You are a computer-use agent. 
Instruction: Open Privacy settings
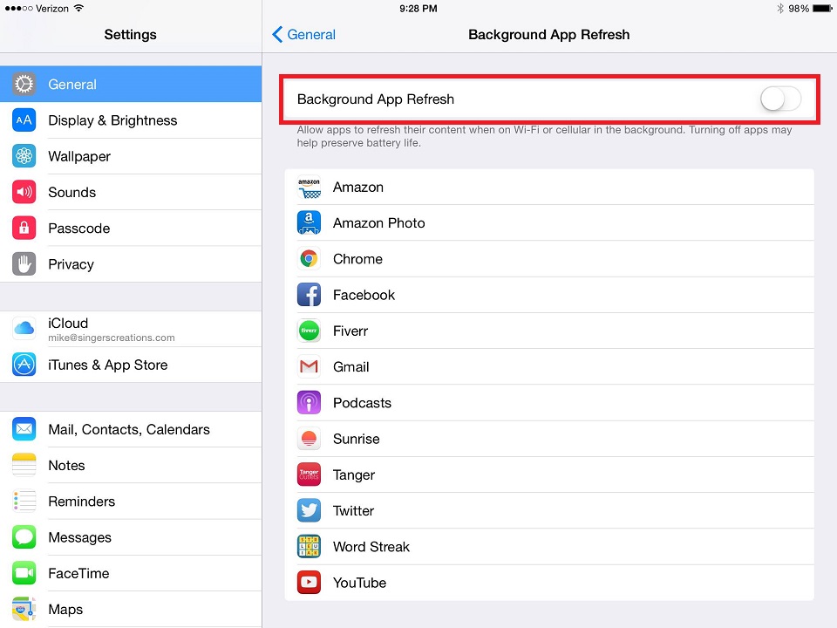tap(131, 263)
